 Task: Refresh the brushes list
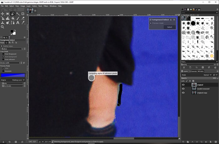209,67
